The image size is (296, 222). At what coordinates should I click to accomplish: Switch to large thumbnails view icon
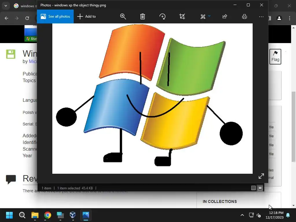tap(260, 188)
